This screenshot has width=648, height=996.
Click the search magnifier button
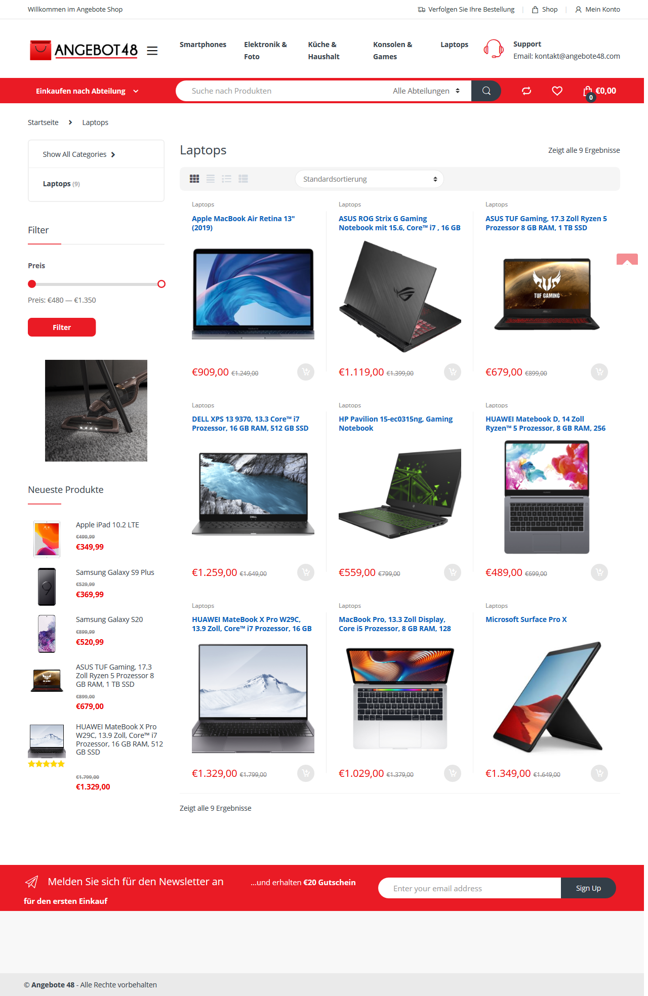(486, 91)
